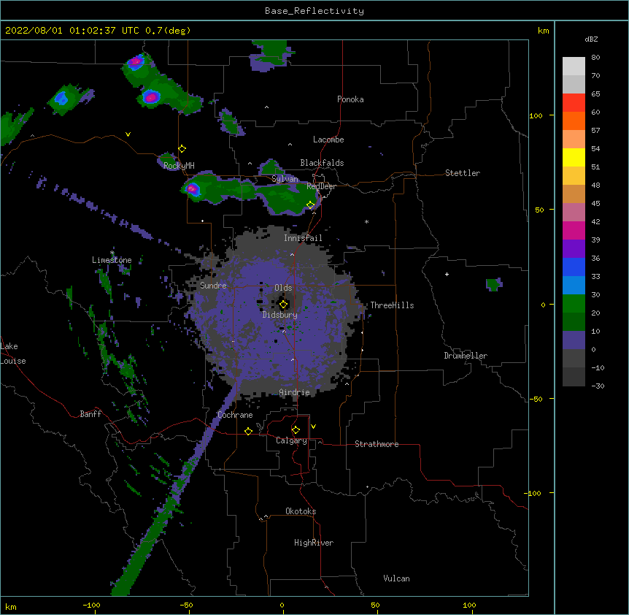This screenshot has width=629, height=615.
Task: Click the Sundre label
Action: pos(213,286)
